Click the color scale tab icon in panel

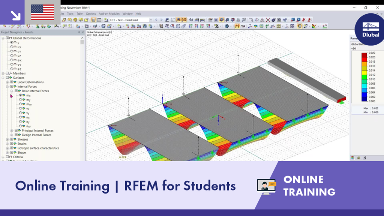pyautogui.click(x=352, y=158)
